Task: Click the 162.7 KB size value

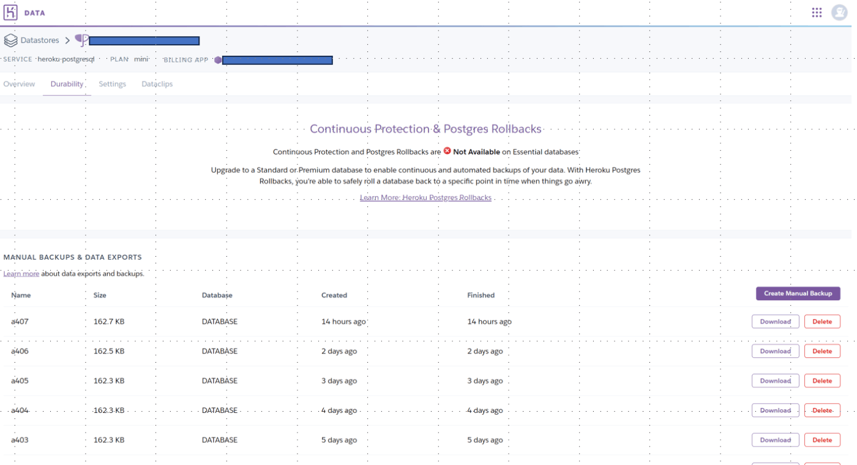Action: pyautogui.click(x=109, y=322)
